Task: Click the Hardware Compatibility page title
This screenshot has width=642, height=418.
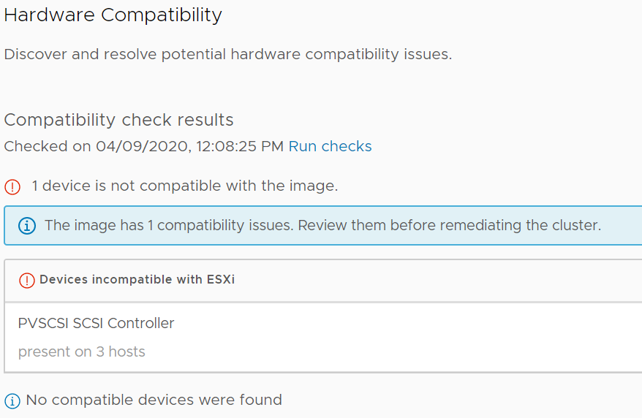Action: click(113, 15)
